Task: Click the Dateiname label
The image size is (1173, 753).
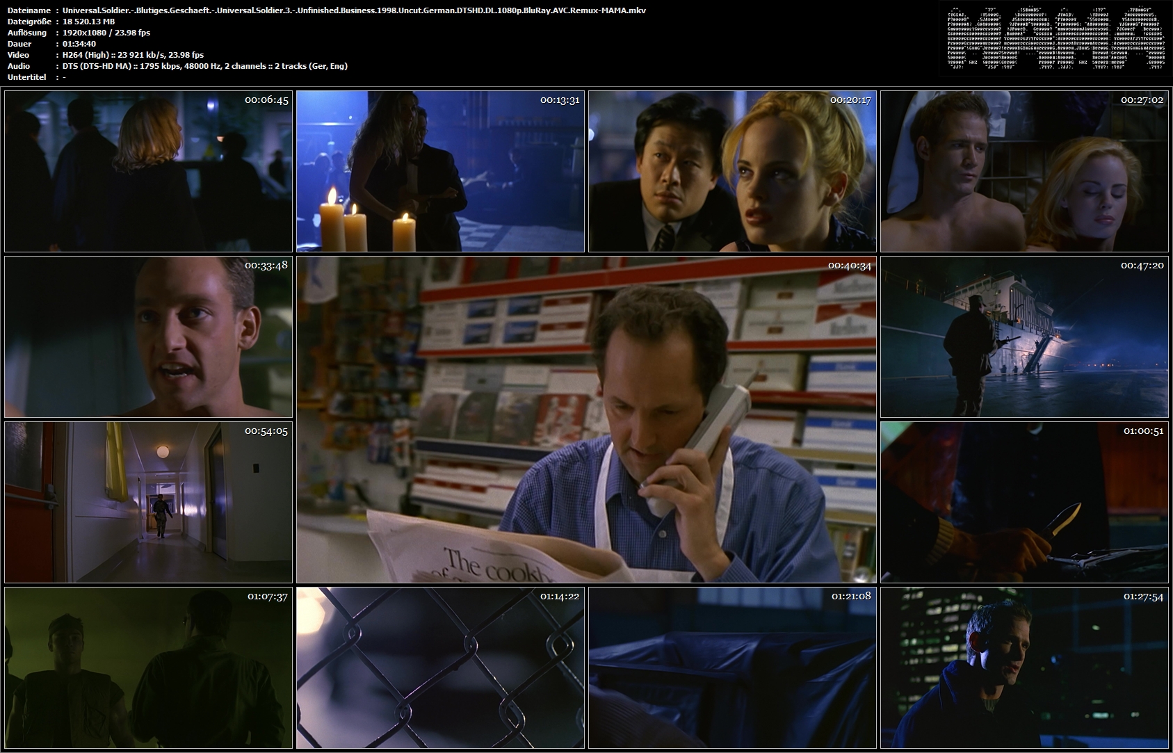Action: click(29, 10)
